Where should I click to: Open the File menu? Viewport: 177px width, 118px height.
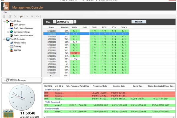[5, 12]
